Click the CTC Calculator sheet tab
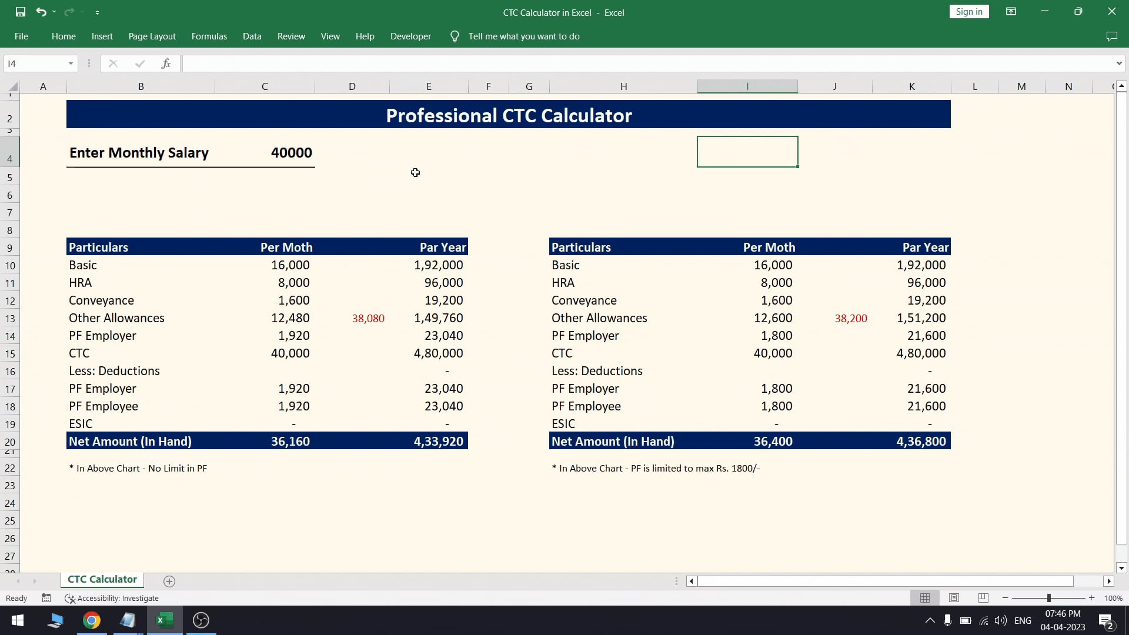 pyautogui.click(x=102, y=580)
